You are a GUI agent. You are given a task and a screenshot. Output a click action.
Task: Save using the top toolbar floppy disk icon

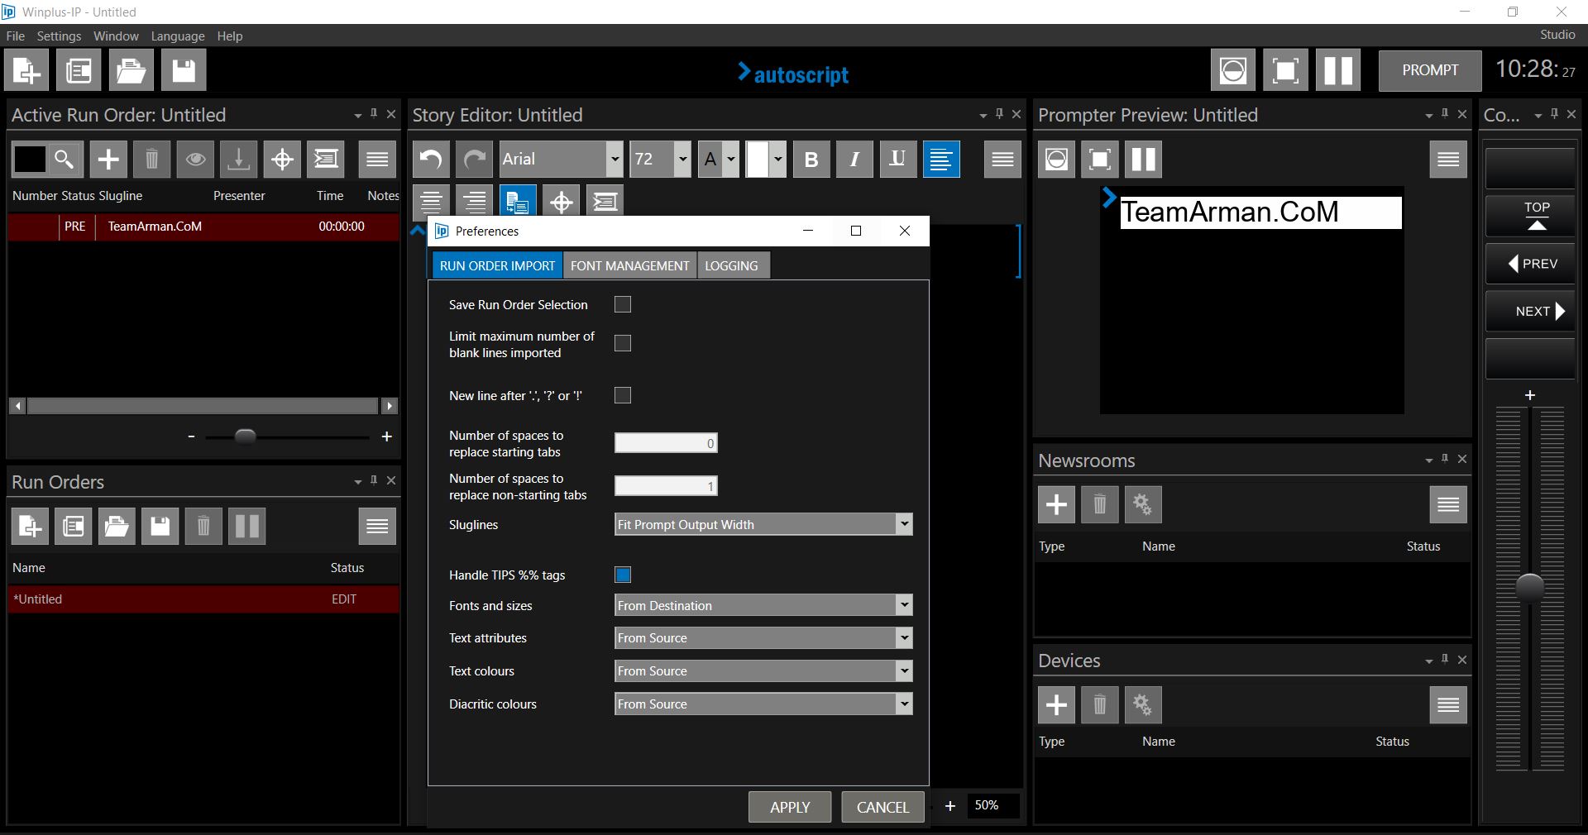183,70
